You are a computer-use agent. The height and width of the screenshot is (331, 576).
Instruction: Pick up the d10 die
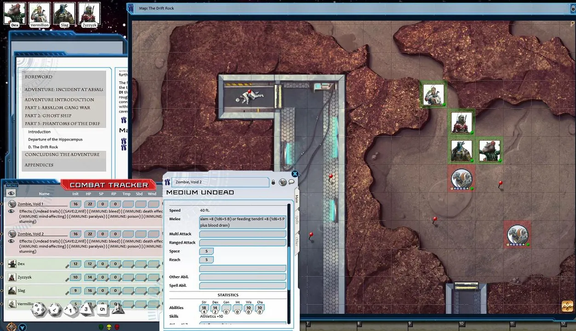pyautogui.click(x=70, y=310)
